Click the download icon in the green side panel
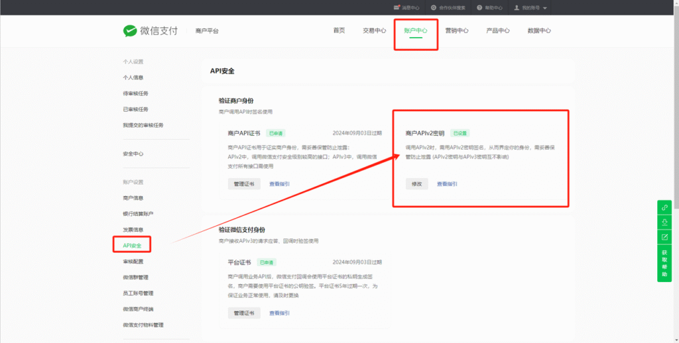This screenshot has width=679, height=343. click(x=664, y=222)
